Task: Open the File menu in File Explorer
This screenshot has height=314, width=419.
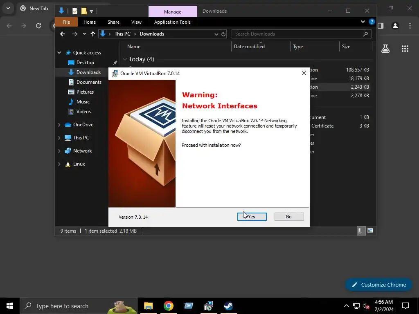Action: click(66, 22)
